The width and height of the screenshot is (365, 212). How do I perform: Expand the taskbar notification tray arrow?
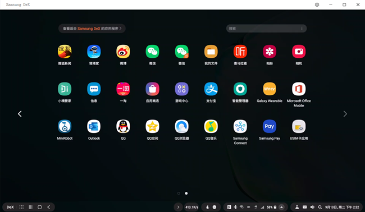[x=178, y=207]
